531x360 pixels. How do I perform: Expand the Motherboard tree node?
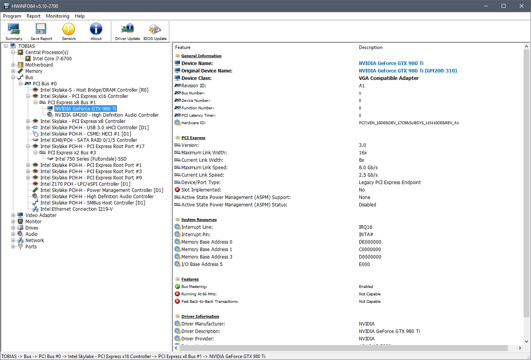click(x=13, y=65)
